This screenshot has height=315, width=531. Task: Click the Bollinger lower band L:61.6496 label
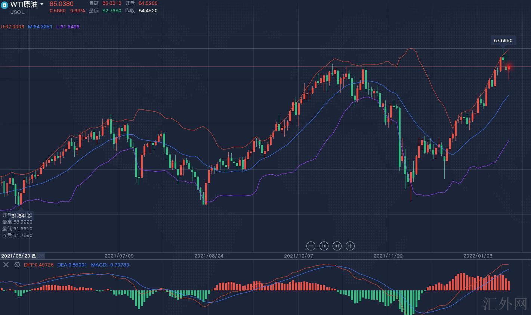click(68, 27)
